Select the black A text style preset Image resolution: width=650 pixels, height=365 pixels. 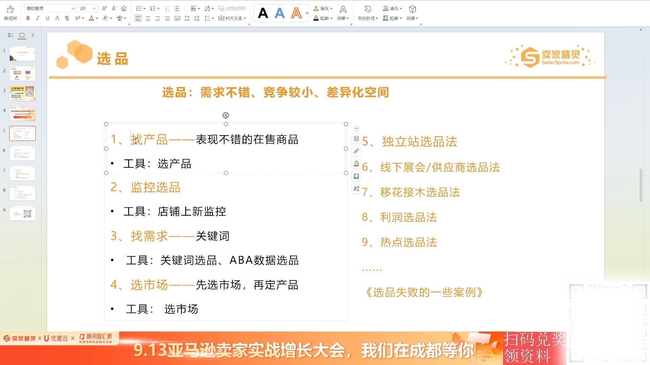(263, 13)
